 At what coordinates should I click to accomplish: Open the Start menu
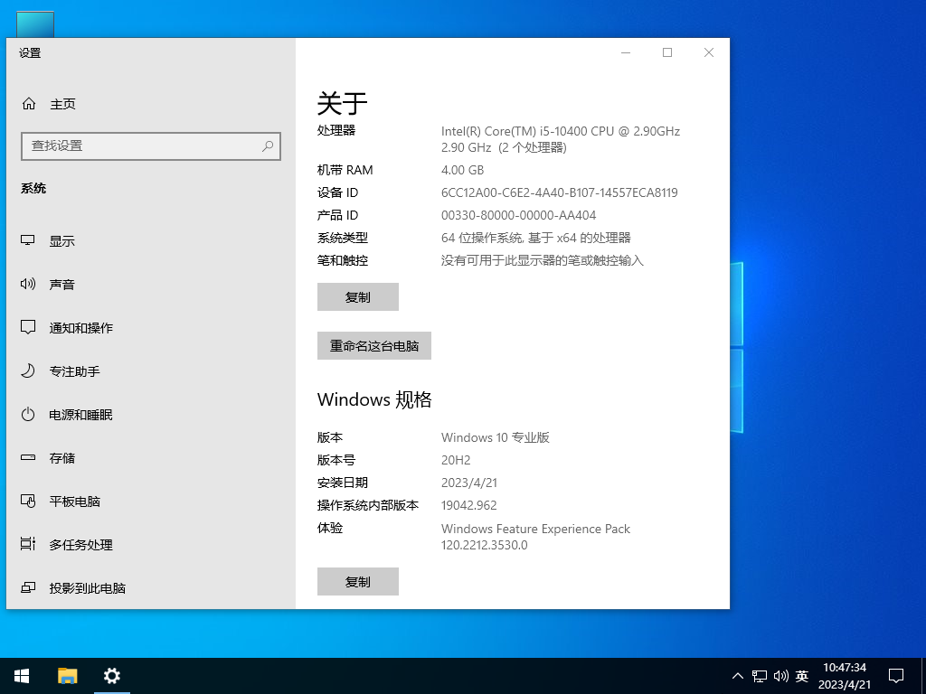point(21,675)
